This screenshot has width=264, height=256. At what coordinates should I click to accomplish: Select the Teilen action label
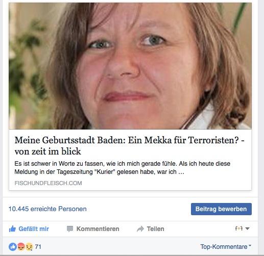click(x=155, y=229)
